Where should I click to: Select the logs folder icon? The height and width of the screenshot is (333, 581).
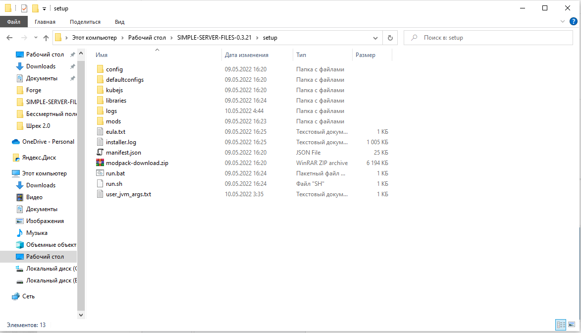pos(100,111)
